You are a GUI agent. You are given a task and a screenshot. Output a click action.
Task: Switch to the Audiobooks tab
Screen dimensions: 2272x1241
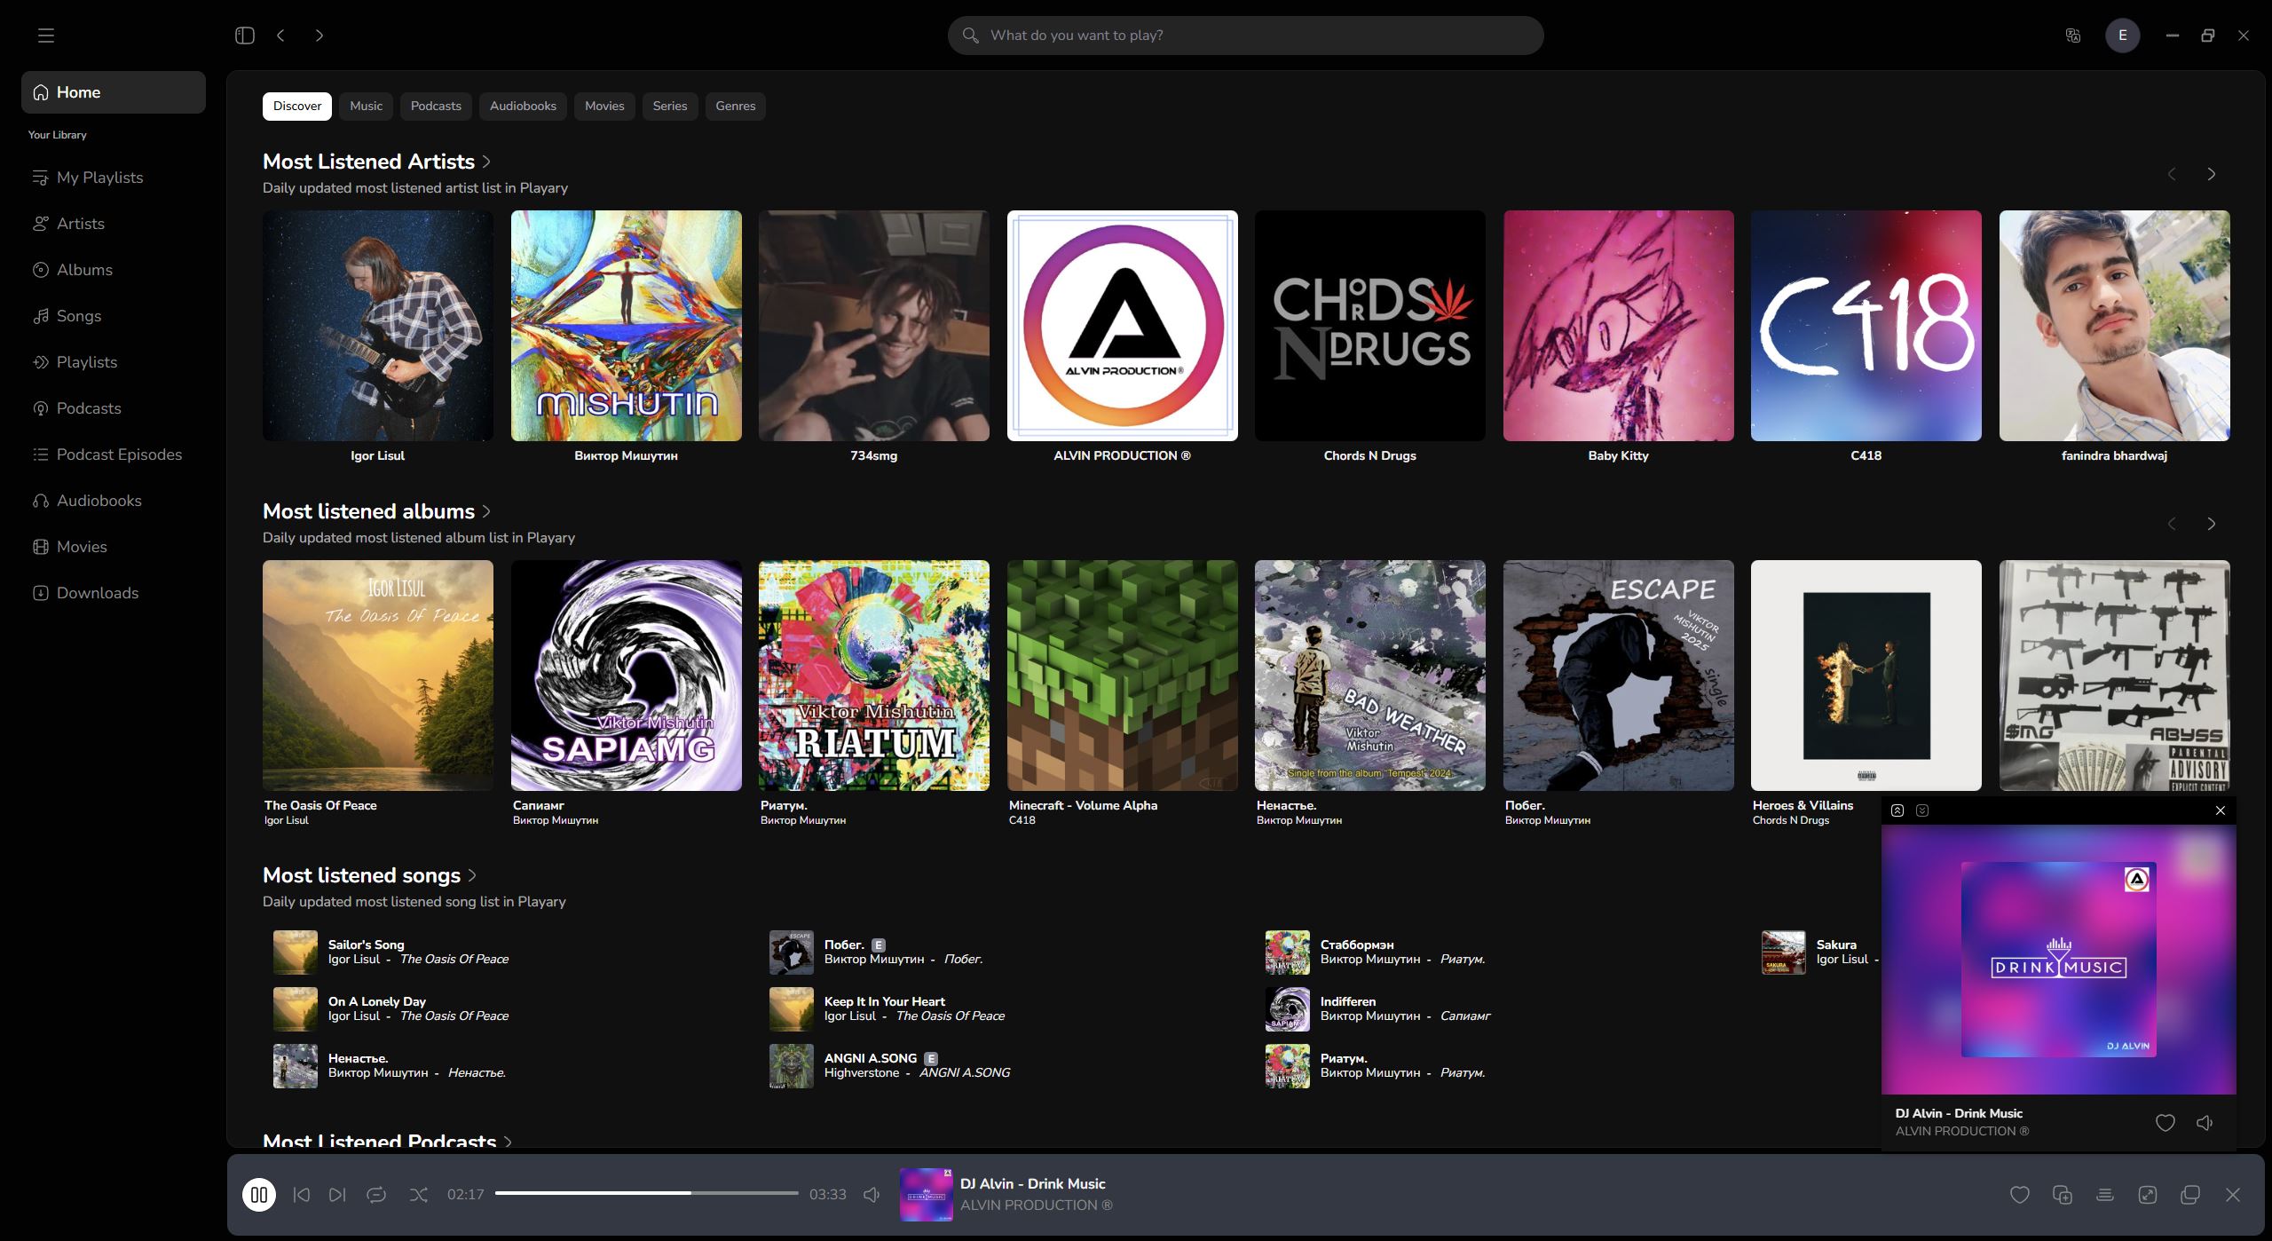coord(523,106)
